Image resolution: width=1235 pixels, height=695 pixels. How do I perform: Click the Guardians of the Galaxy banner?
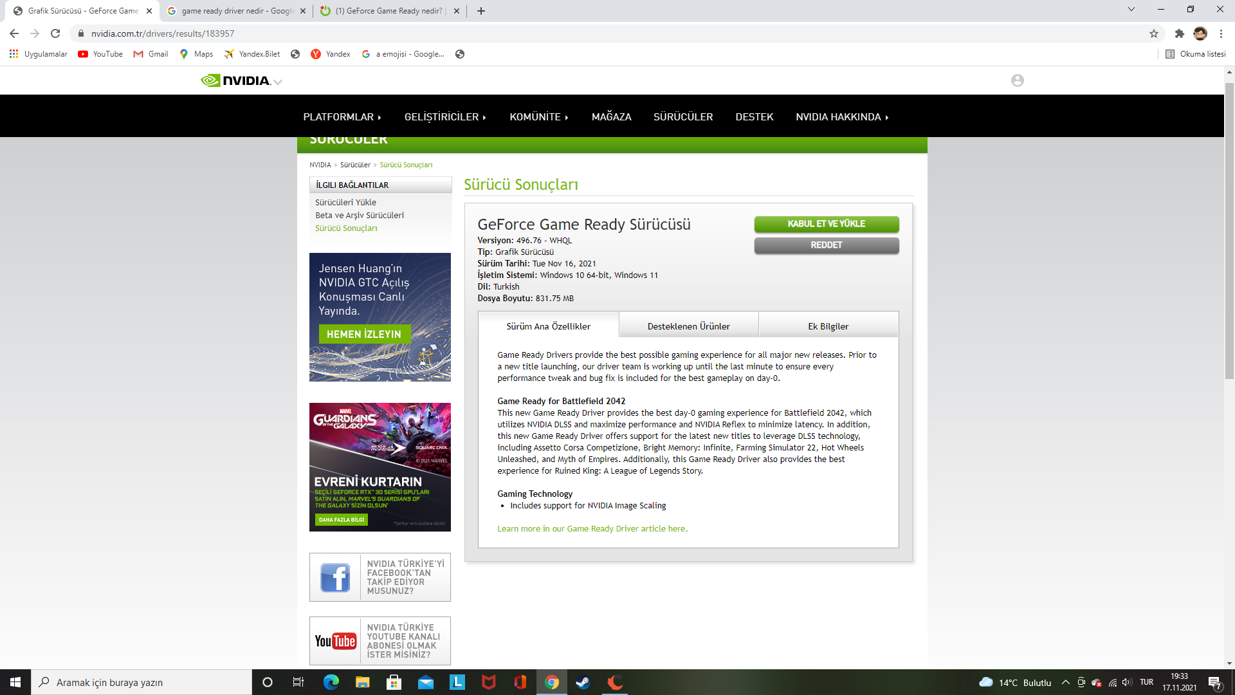[x=380, y=467]
